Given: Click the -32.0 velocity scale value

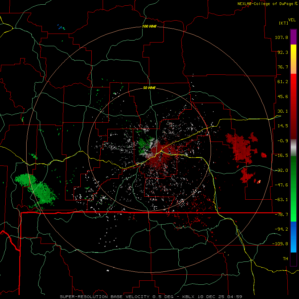Looking at the screenshot, I should tap(281, 170).
